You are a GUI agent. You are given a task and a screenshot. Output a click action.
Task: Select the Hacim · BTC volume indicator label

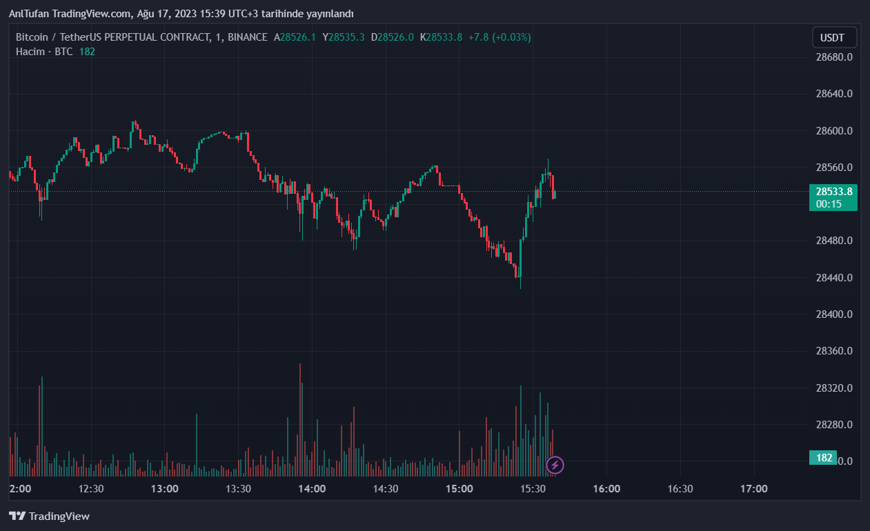[x=44, y=52]
